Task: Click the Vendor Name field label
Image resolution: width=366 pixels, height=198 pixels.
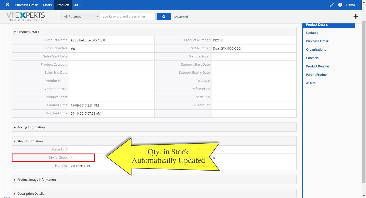Action: (57, 81)
